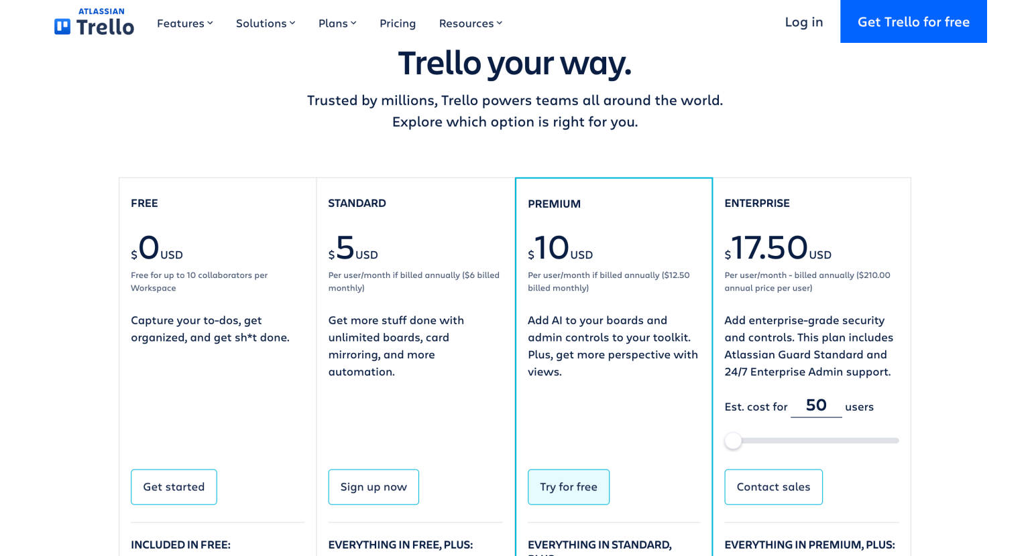The height and width of the screenshot is (556, 1030).
Task: Click the Log in link
Action: 803,21
